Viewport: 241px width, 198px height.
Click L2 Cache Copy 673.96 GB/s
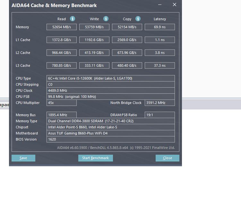127,53
